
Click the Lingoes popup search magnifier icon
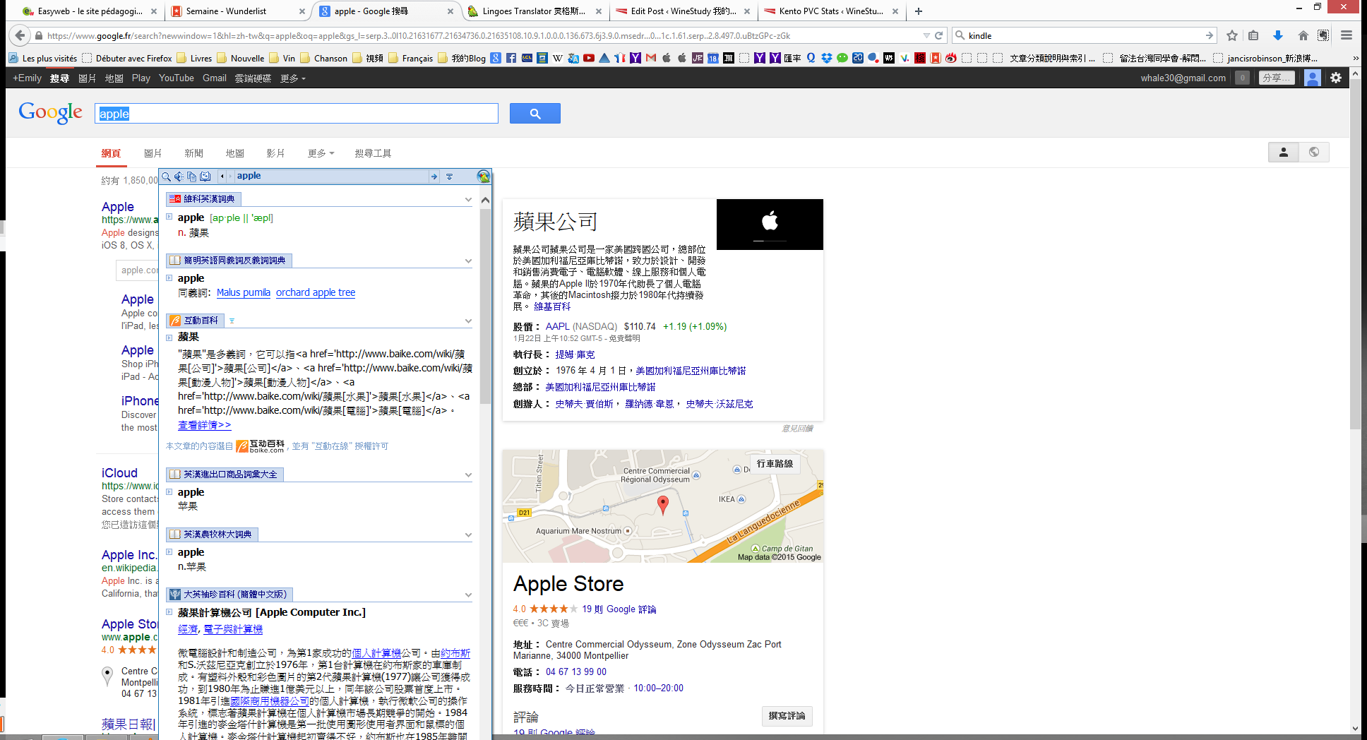[167, 176]
